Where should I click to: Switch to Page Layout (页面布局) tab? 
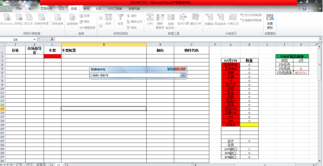tap(46, 9)
